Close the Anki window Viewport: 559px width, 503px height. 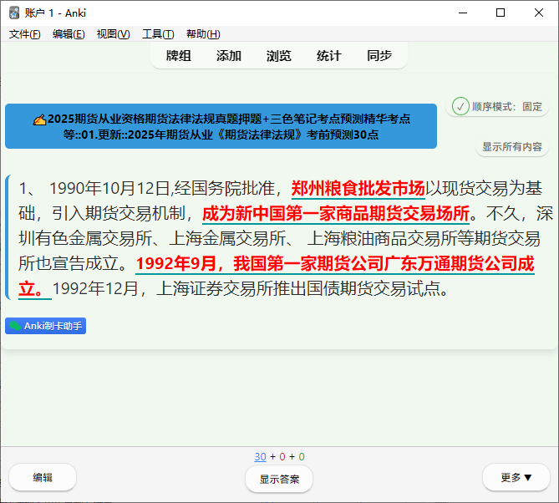pos(539,13)
